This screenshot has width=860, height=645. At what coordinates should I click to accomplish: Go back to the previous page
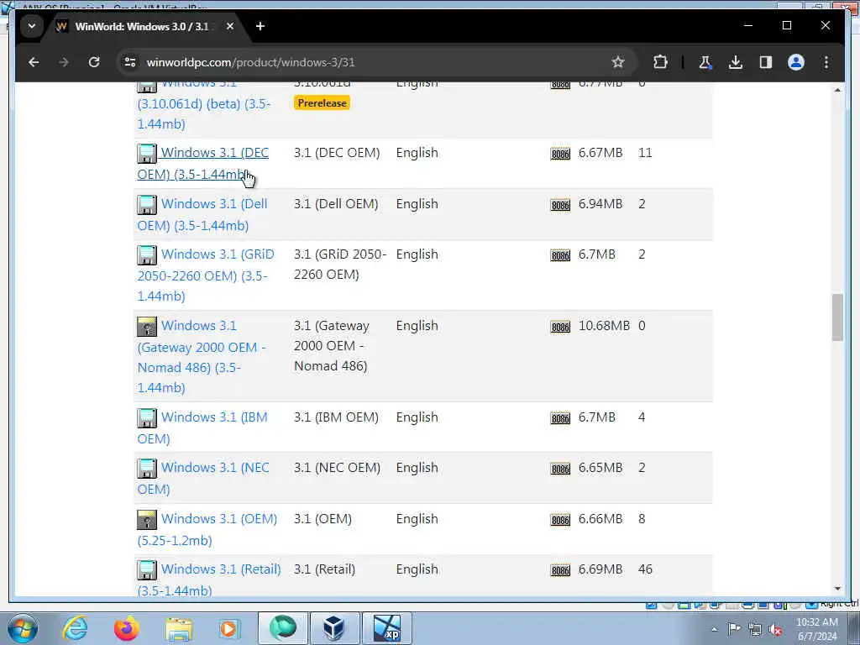click(34, 62)
